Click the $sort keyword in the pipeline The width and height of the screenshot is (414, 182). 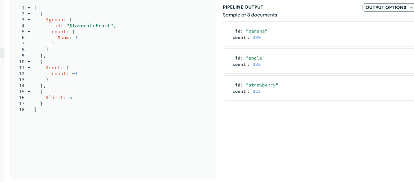(52, 68)
